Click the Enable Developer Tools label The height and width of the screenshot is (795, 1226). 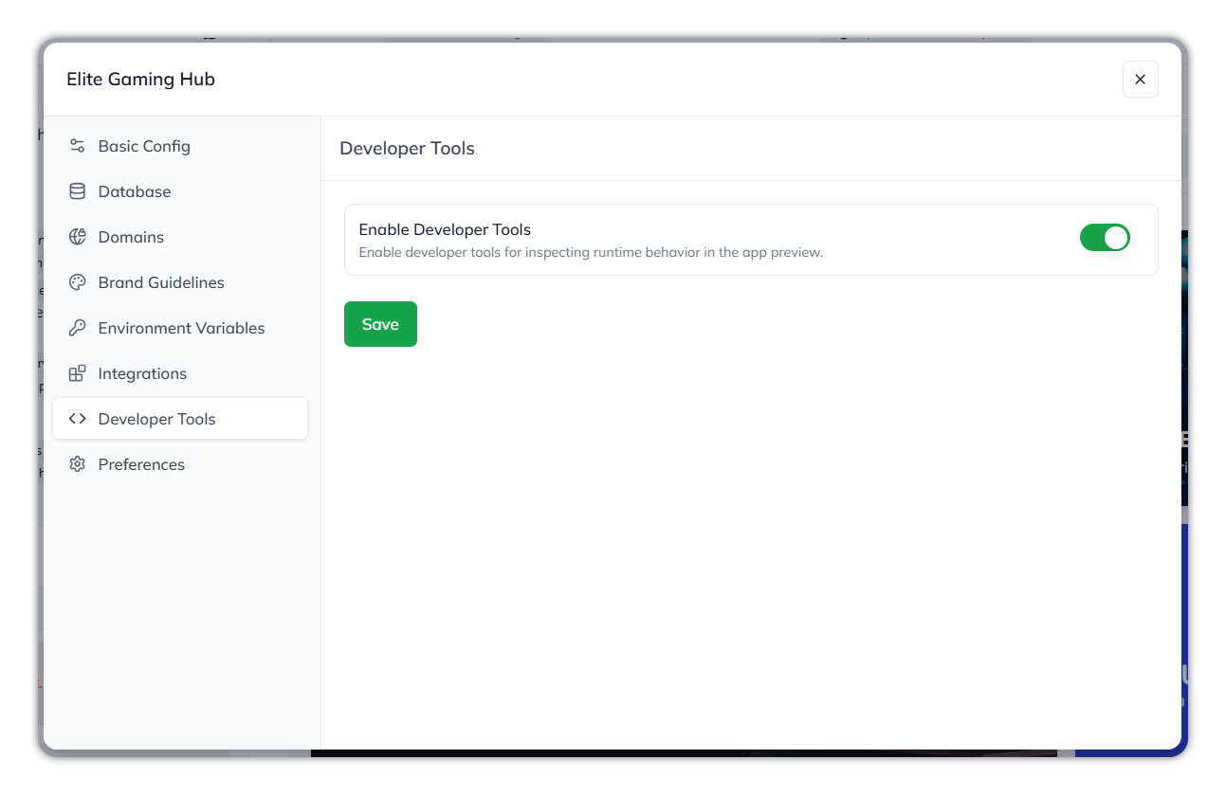[445, 229]
